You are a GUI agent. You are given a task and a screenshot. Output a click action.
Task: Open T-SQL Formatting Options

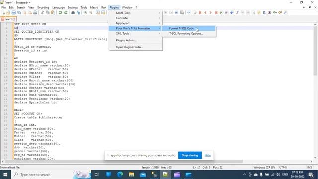[x=189, y=33]
